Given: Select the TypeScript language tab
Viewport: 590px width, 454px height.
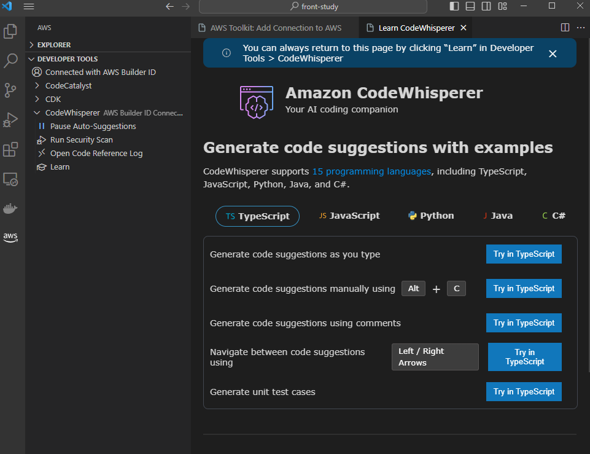Looking at the screenshot, I should point(257,216).
